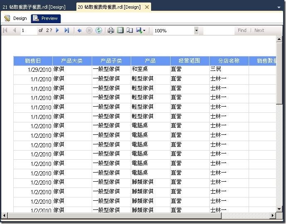Click the 分店名称 column header
The image size is (286, 224).
(x=229, y=61)
